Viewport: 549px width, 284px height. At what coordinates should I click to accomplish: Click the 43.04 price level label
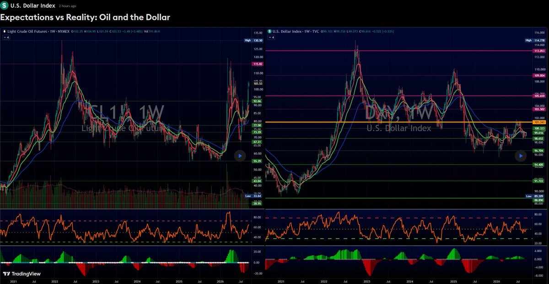[258, 181]
